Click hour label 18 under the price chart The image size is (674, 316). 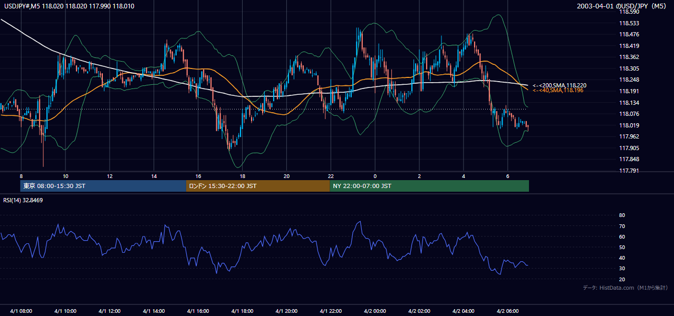[x=242, y=176]
